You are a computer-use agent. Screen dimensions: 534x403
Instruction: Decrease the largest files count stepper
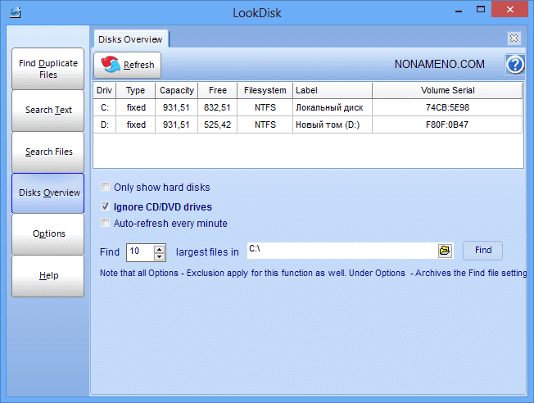(160, 256)
